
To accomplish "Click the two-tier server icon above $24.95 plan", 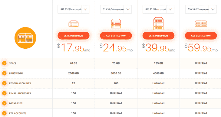I will click(x=116, y=24).
